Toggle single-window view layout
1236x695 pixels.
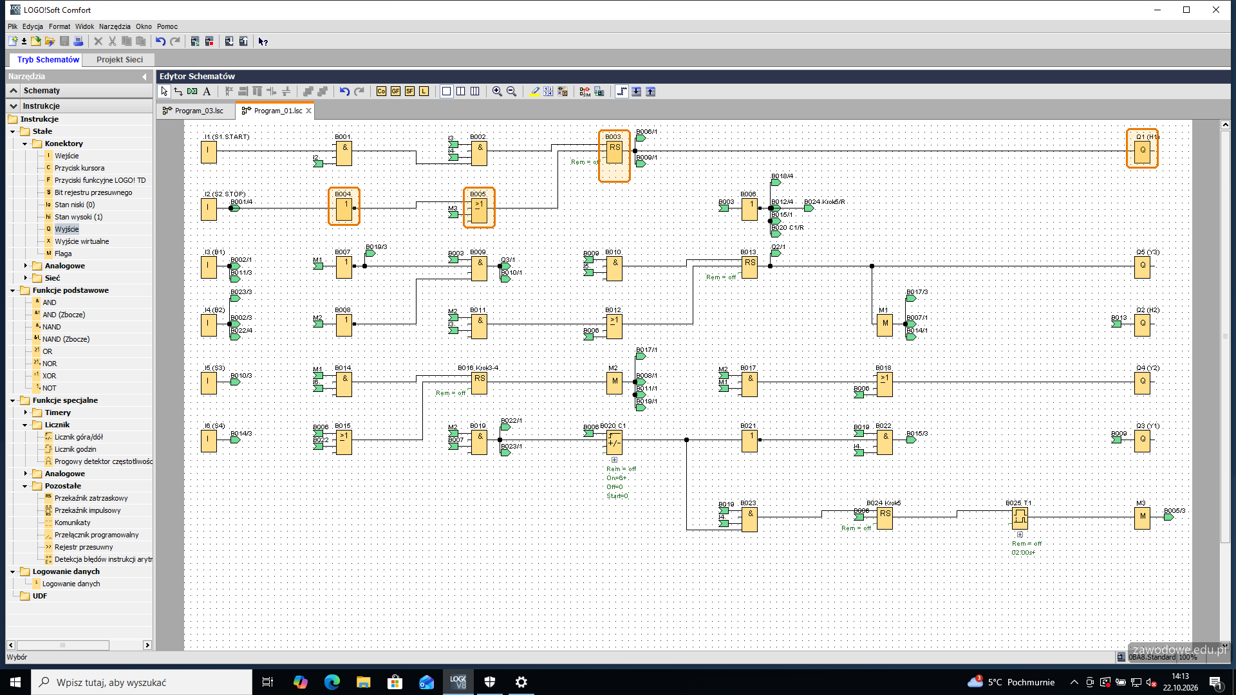coord(446,91)
